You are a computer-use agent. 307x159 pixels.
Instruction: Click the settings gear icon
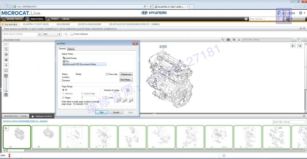click(x=300, y=13)
